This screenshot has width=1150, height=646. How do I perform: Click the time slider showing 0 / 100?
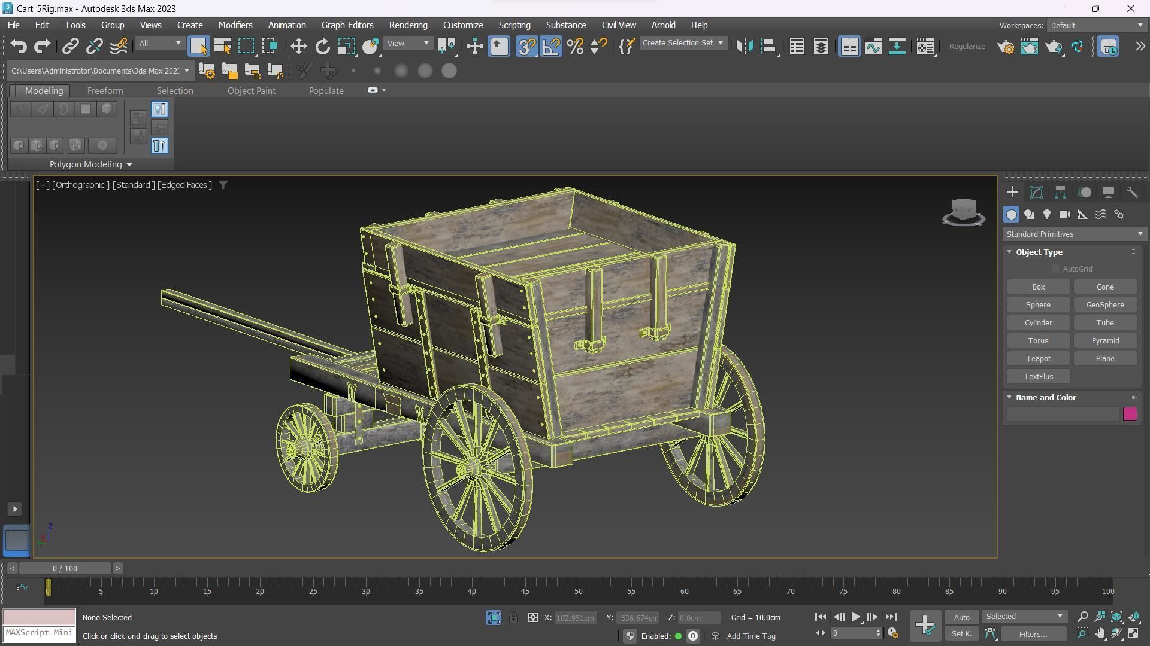click(x=65, y=568)
